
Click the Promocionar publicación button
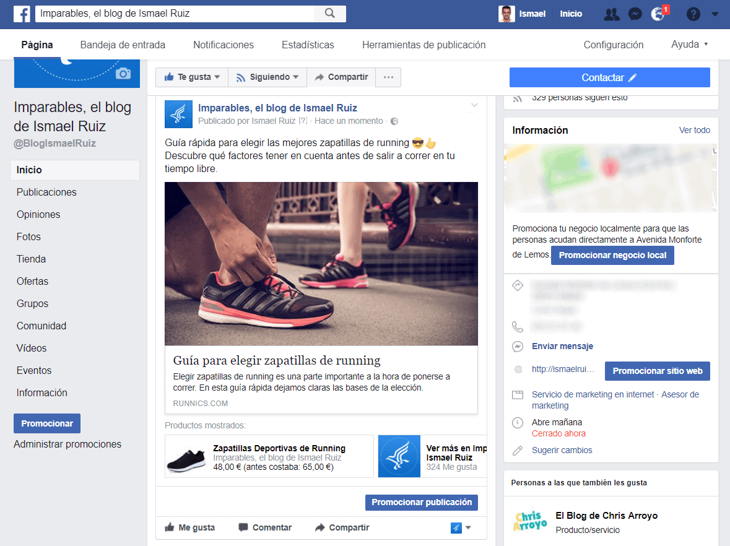point(421,502)
